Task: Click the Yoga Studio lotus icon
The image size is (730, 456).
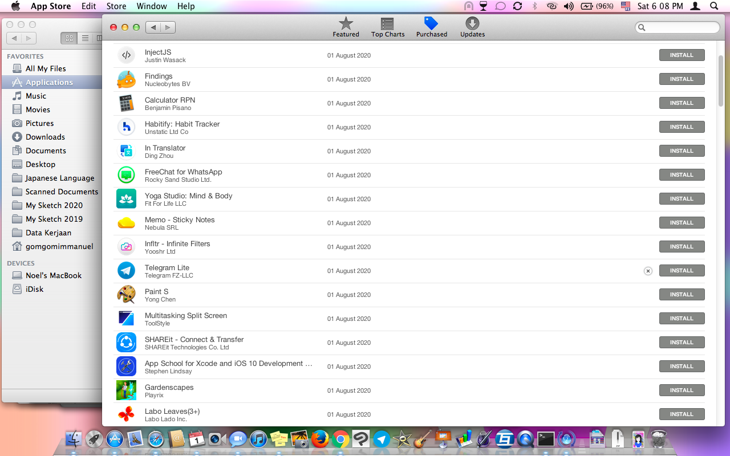Action: [x=126, y=199]
